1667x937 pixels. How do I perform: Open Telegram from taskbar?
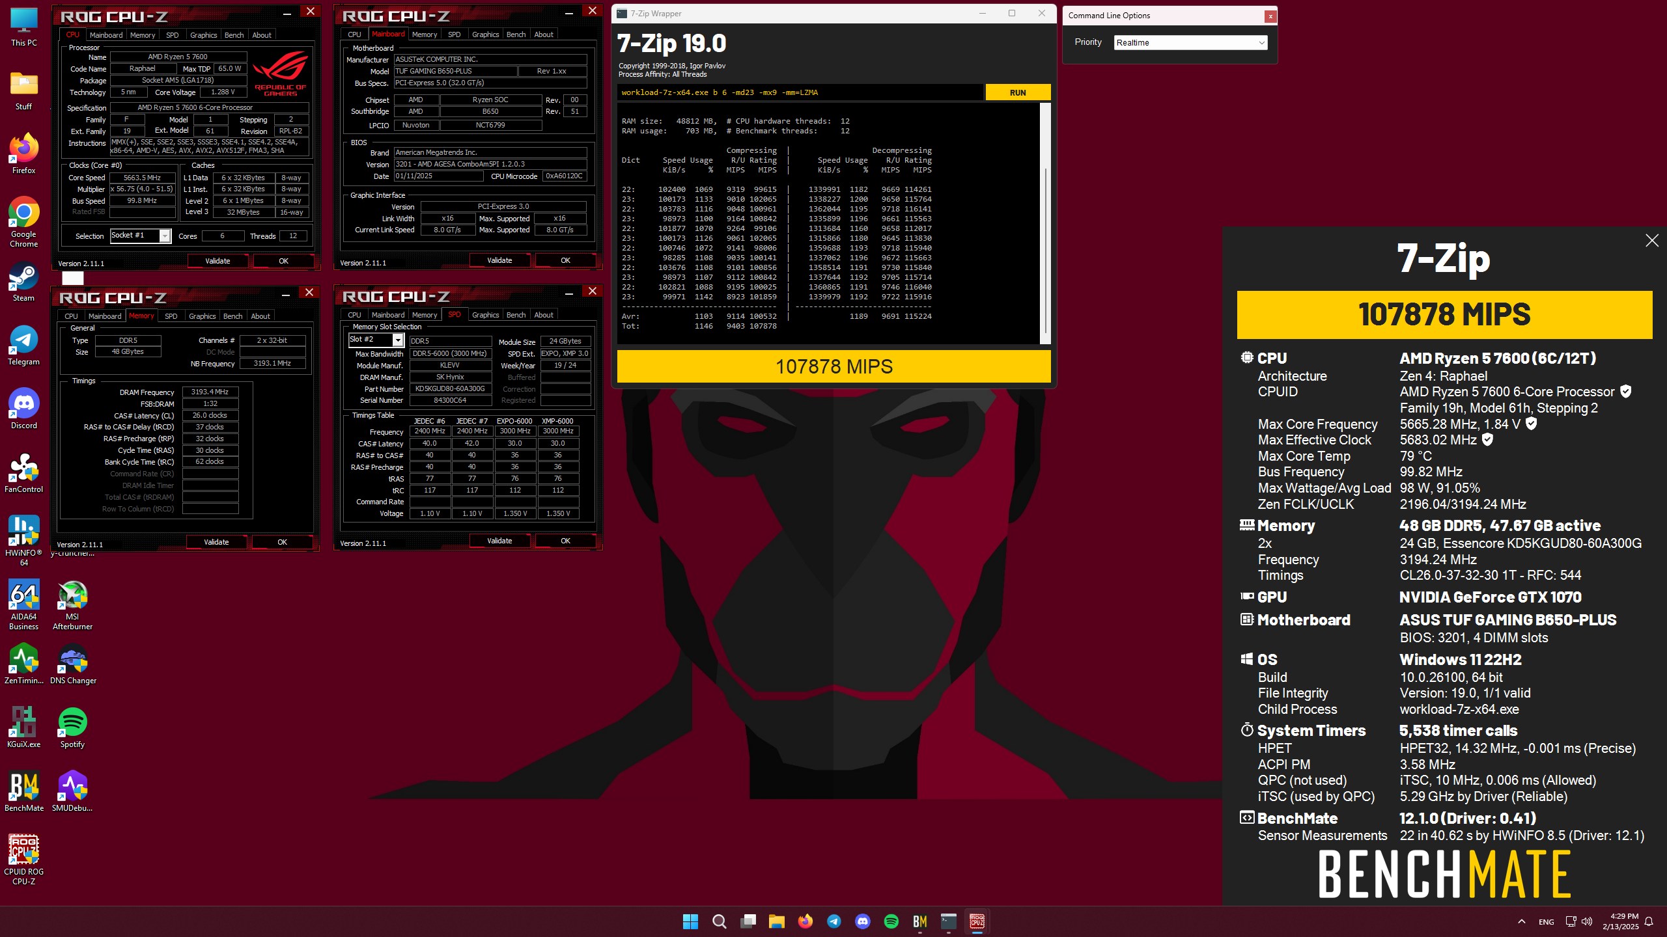pos(834,921)
